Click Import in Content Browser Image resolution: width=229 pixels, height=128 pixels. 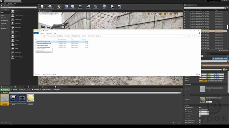tap(14, 90)
